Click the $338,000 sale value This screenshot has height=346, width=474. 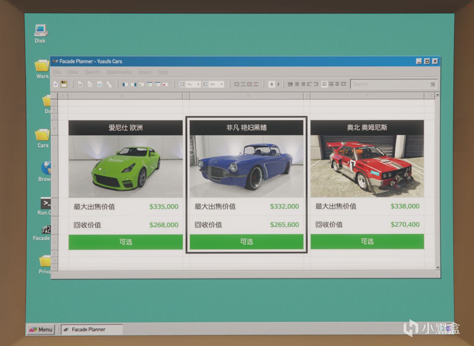tap(405, 206)
